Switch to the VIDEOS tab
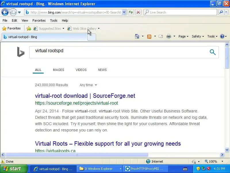Image resolution: width=230 pixels, height=173 pixels. point(81,70)
